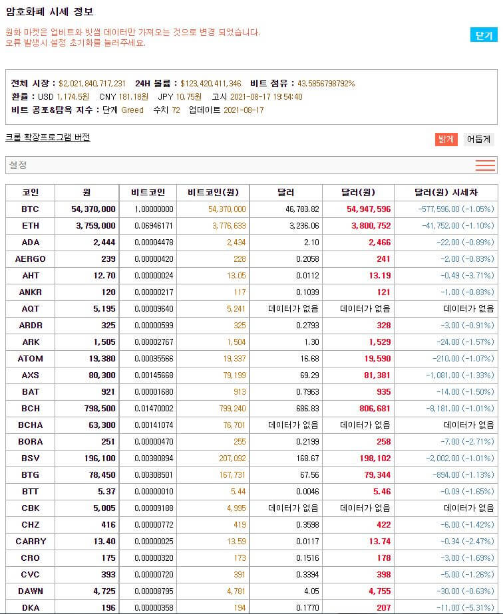Open the hamburger menu in 설정 bar
Screen dimensions: 503x614
pos(485,165)
